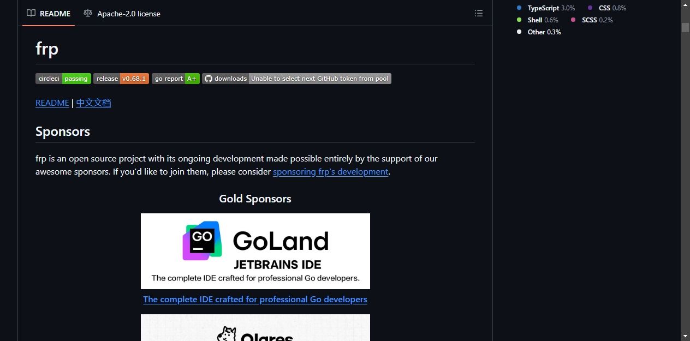Click the page scrollbar thumb
This screenshot has width=690, height=341.
tap(685, 27)
